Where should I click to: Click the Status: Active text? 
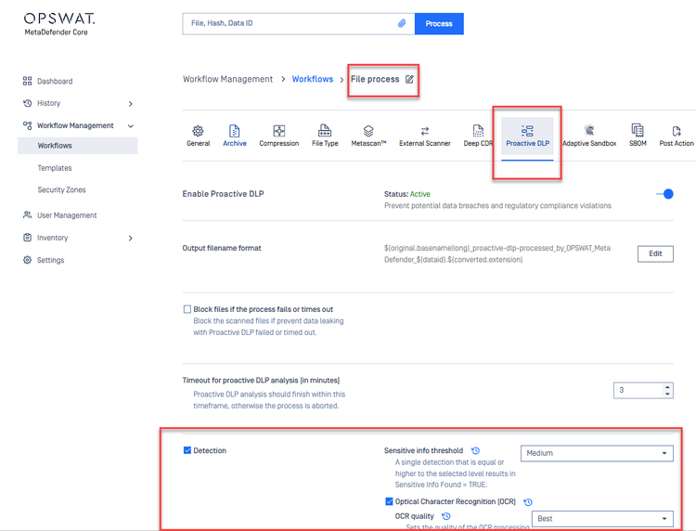pyautogui.click(x=407, y=194)
